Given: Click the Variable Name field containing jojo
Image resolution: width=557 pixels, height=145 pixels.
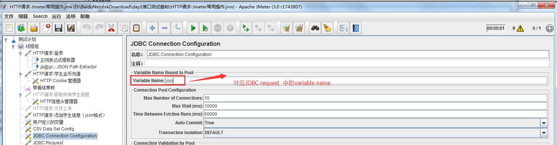Looking at the screenshot, I should (356, 81).
